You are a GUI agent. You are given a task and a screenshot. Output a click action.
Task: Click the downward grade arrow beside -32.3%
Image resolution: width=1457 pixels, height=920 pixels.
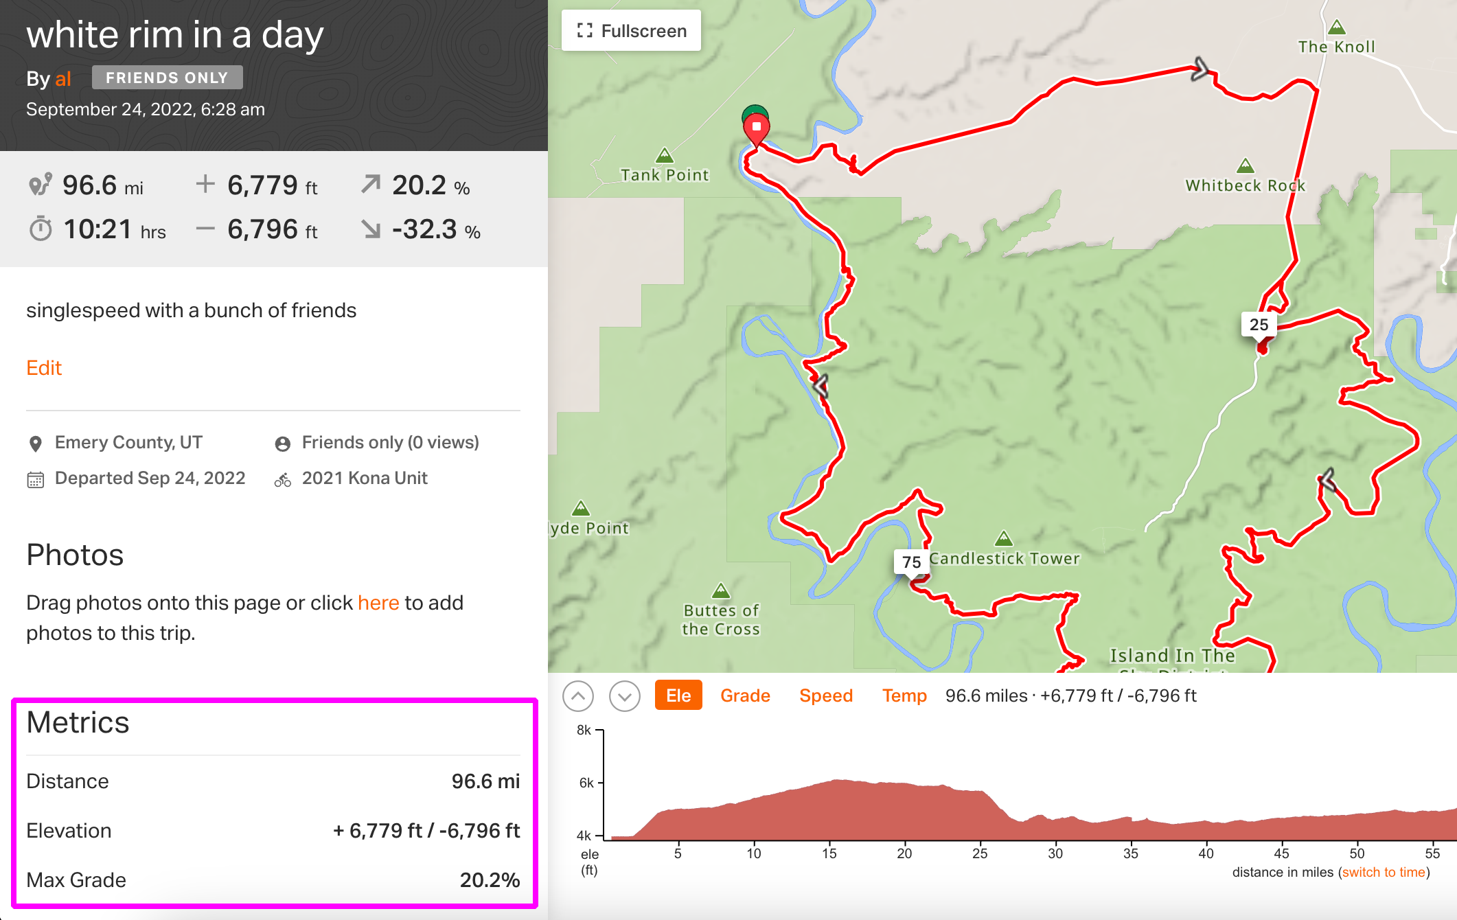point(371,229)
